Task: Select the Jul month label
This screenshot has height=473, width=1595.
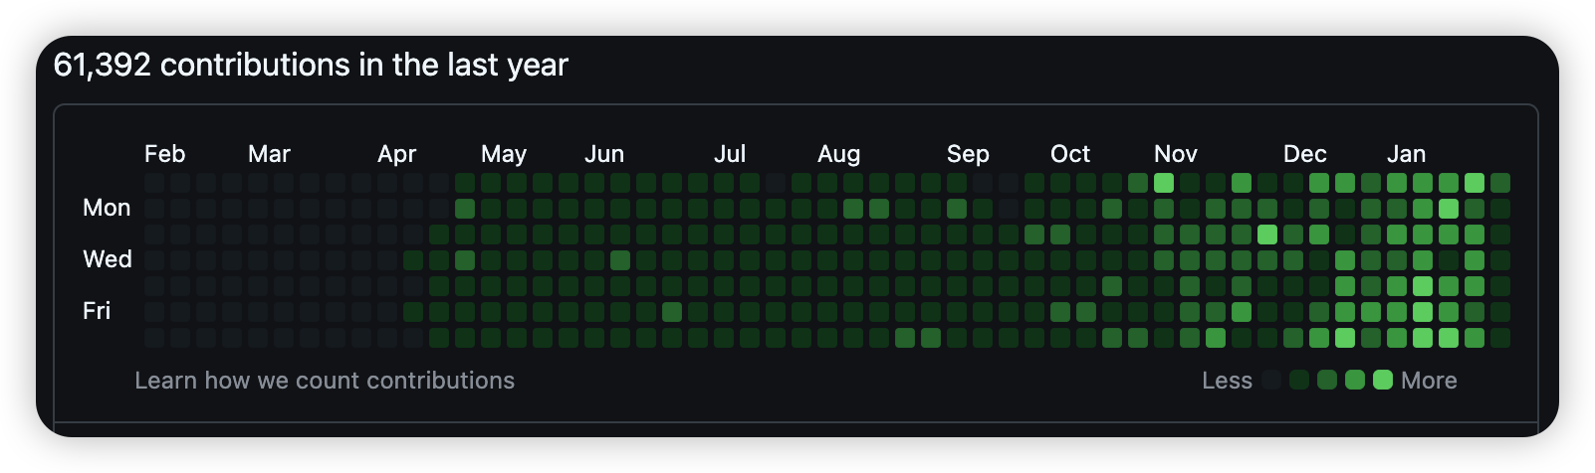Action: click(x=729, y=154)
